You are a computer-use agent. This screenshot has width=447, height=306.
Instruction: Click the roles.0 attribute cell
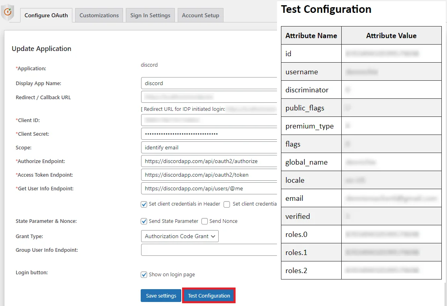pyautogui.click(x=311, y=235)
